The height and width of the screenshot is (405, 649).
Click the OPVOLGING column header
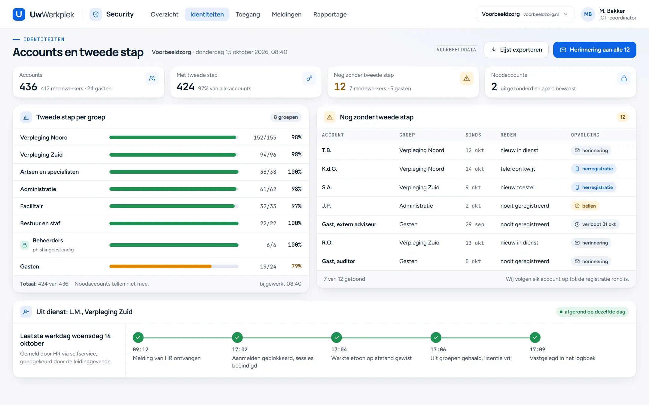tap(585, 135)
